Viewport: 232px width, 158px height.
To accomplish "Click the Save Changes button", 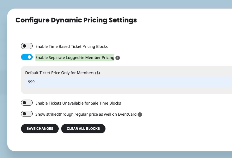I will click(x=40, y=129).
